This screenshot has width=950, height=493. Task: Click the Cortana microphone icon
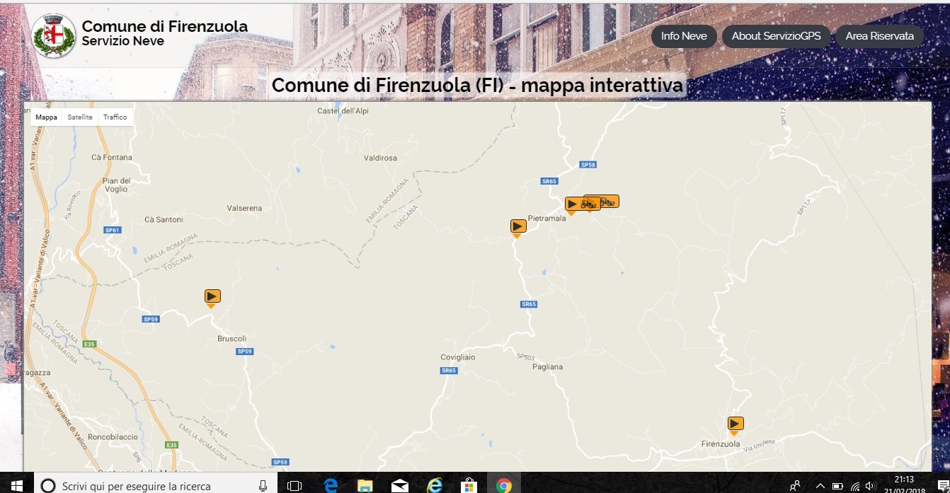pyautogui.click(x=262, y=485)
